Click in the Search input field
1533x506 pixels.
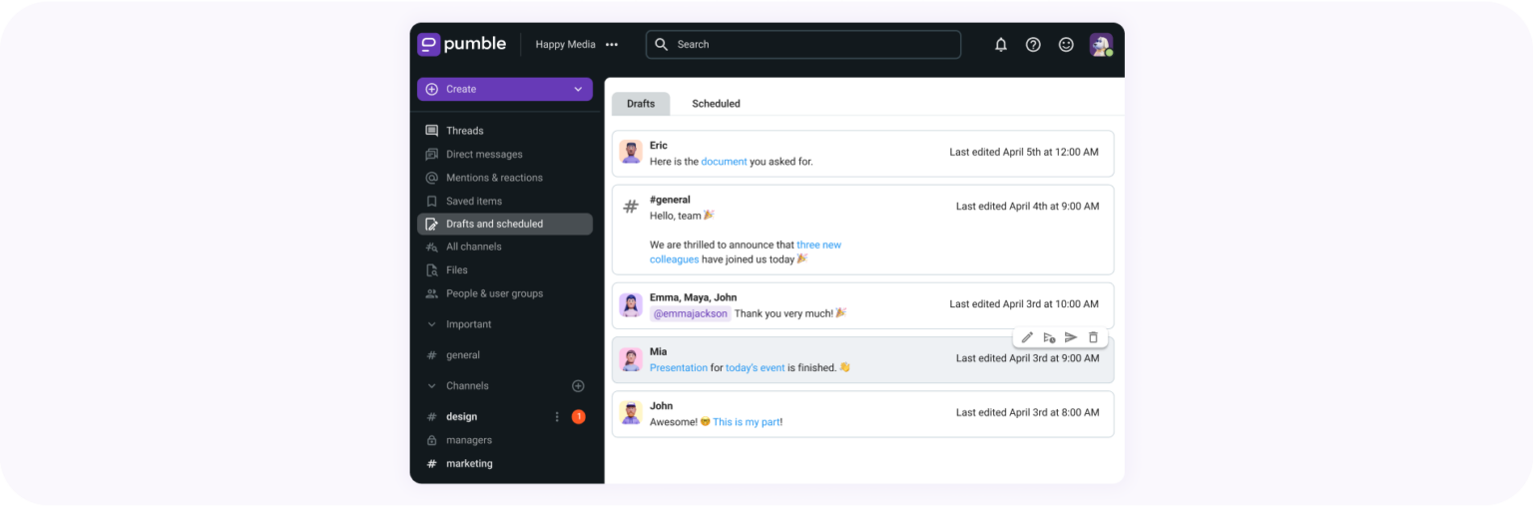tap(803, 45)
